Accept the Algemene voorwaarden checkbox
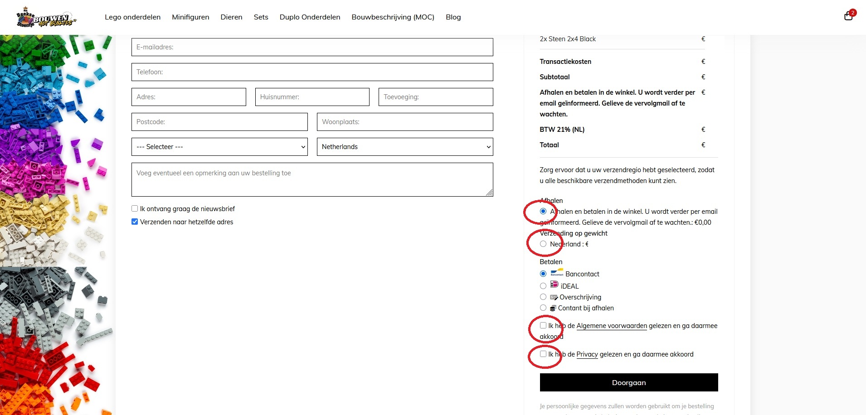866x415 pixels. [543, 325]
